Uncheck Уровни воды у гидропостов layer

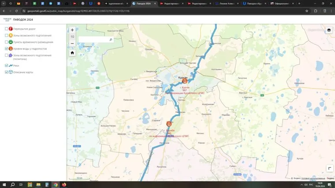(x=7, y=48)
